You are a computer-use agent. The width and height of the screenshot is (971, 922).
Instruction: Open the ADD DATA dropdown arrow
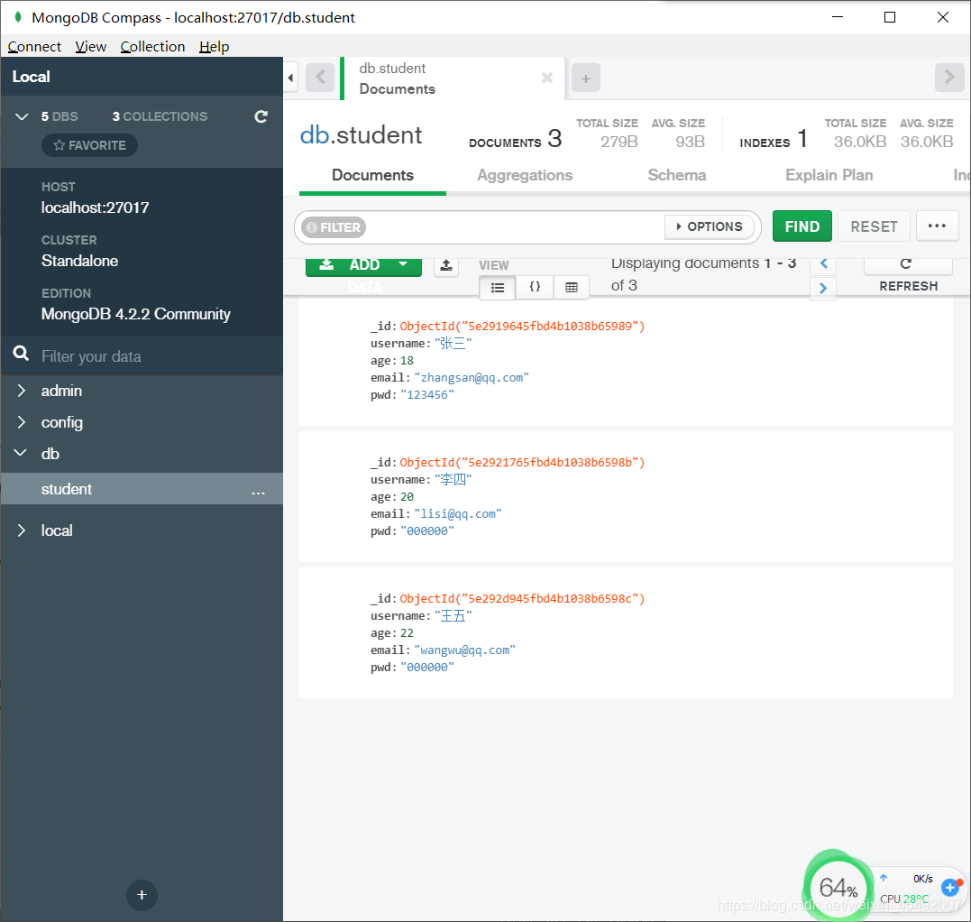click(403, 264)
